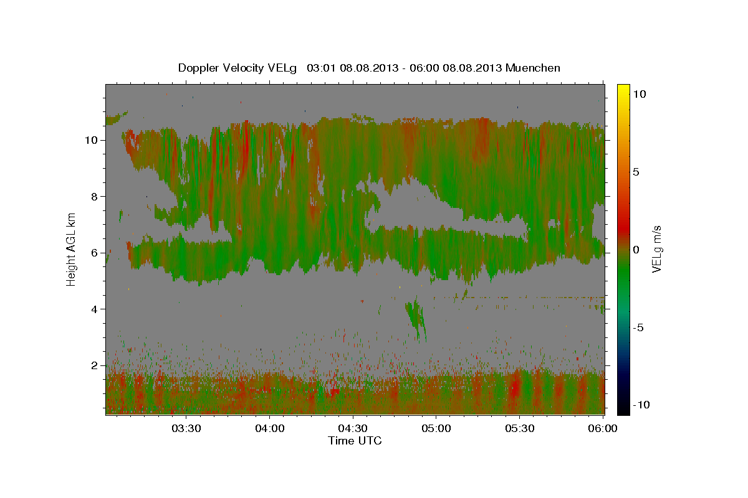This screenshot has height=498, width=748.
Task: Click the colorbar tick label -10
Action: 641,405
